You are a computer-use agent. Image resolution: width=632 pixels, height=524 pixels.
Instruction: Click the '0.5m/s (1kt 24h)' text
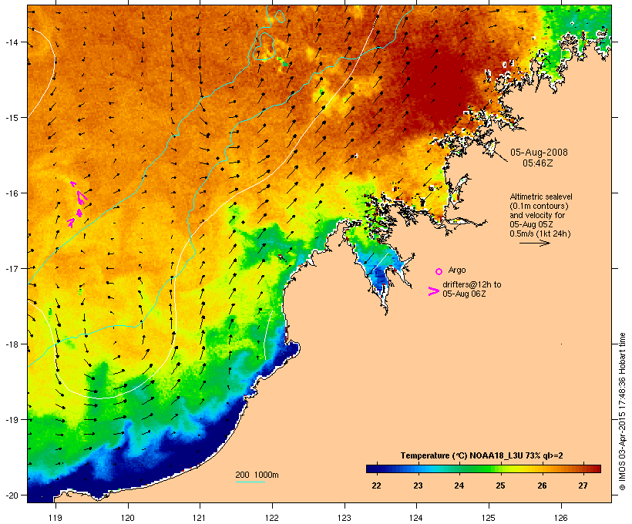pyautogui.click(x=540, y=233)
